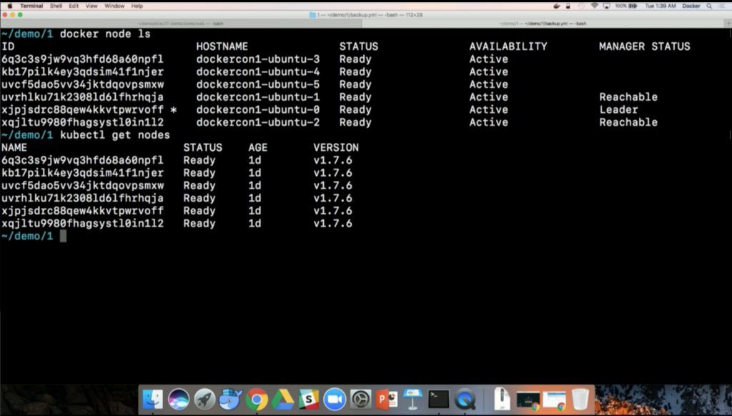Image resolution: width=732 pixels, height=416 pixels.
Task: Open the AirPlay display menu
Action: coord(606,6)
